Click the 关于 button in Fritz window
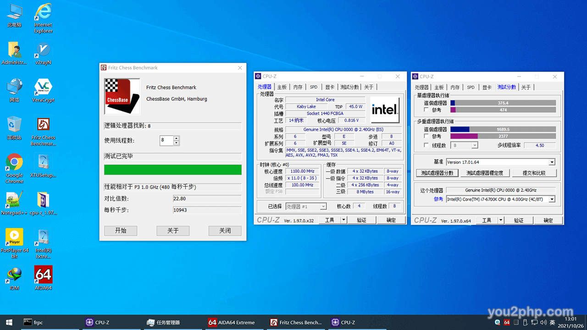Viewport: 587px width, 330px height. point(173,231)
